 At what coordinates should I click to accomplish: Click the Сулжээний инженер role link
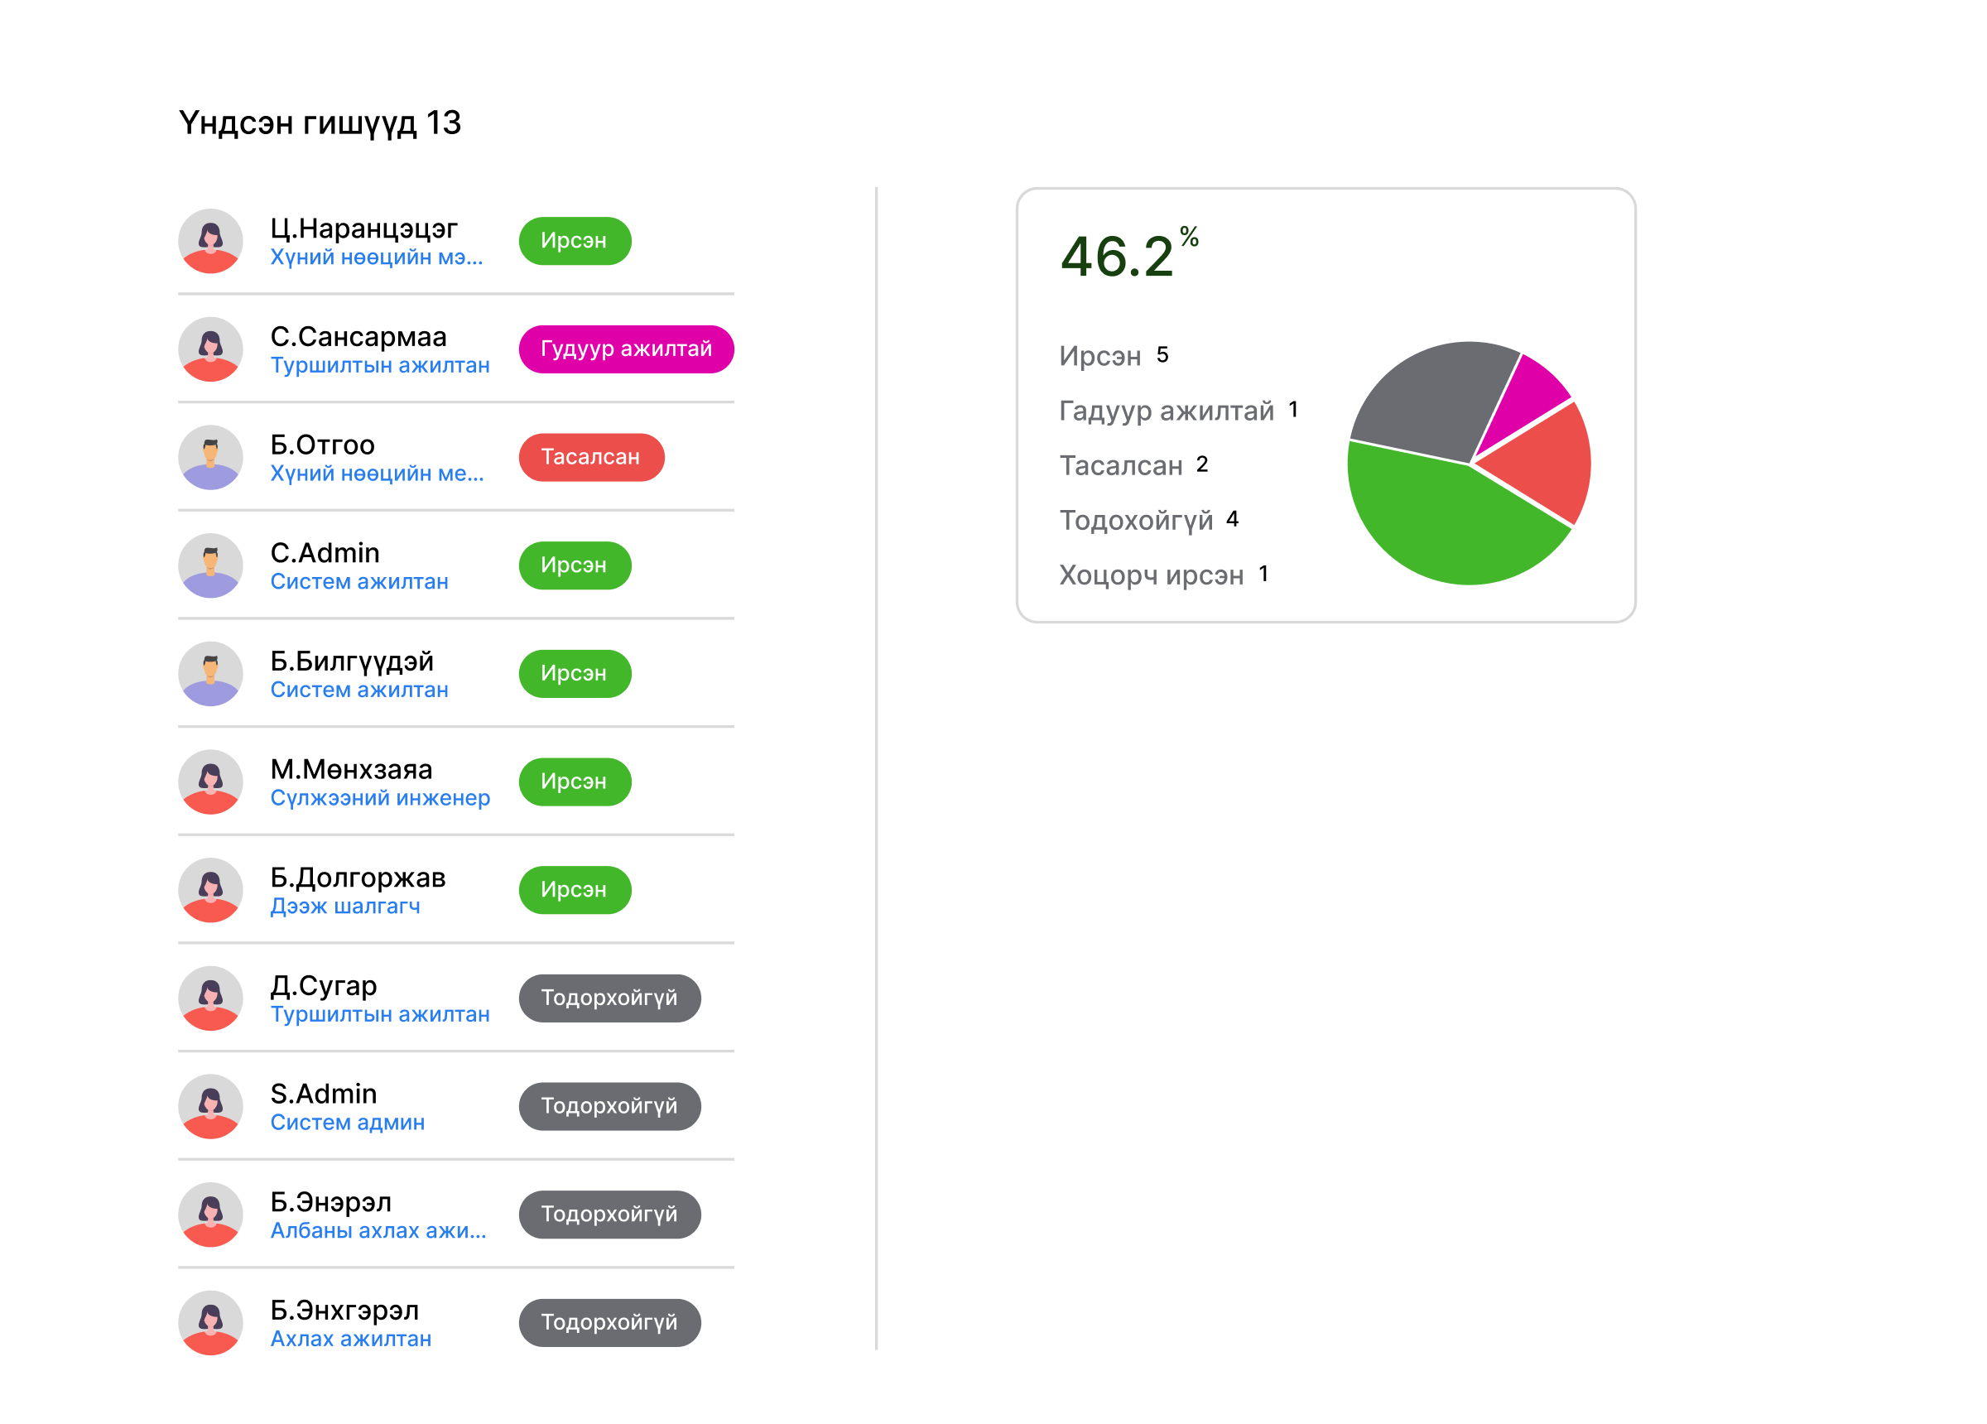[x=379, y=798]
